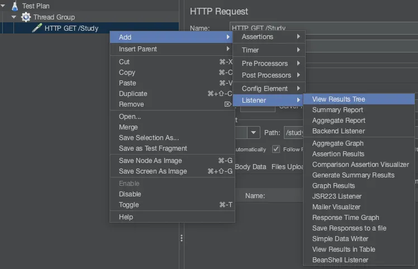Choose Disable from the context menu
The height and width of the screenshot is (269, 418).
coord(130,194)
